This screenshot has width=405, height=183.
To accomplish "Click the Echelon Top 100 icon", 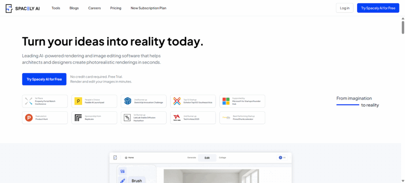I will pos(177,101).
